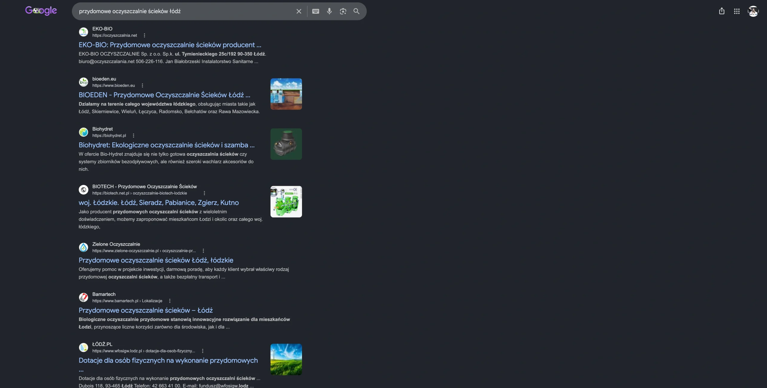Image resolution: width=767 pixels, height=388 pixels.
Task: Click the Zielone Oczyszczalnie favicon
Action: point(84,247)
